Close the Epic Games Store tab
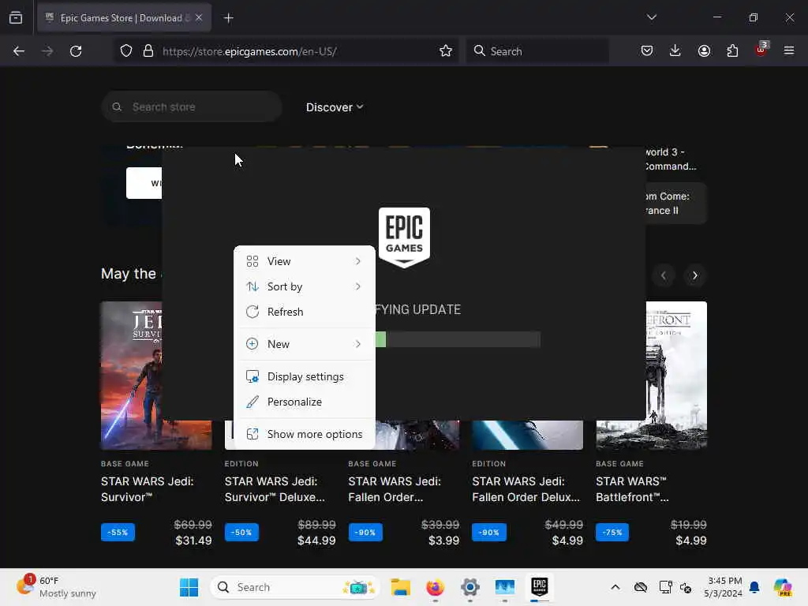The image size is (808, 606). (199, 17)
